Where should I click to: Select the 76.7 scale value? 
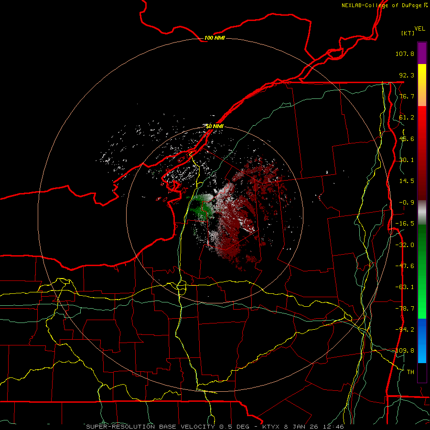[407, 96]
